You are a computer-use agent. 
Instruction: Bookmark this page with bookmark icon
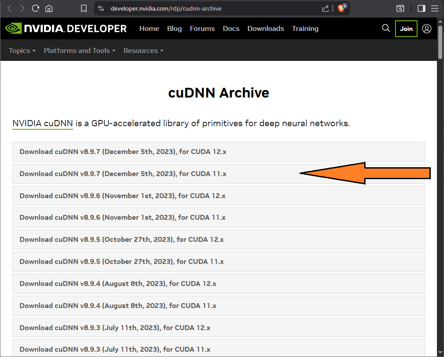tap(83, 8)
